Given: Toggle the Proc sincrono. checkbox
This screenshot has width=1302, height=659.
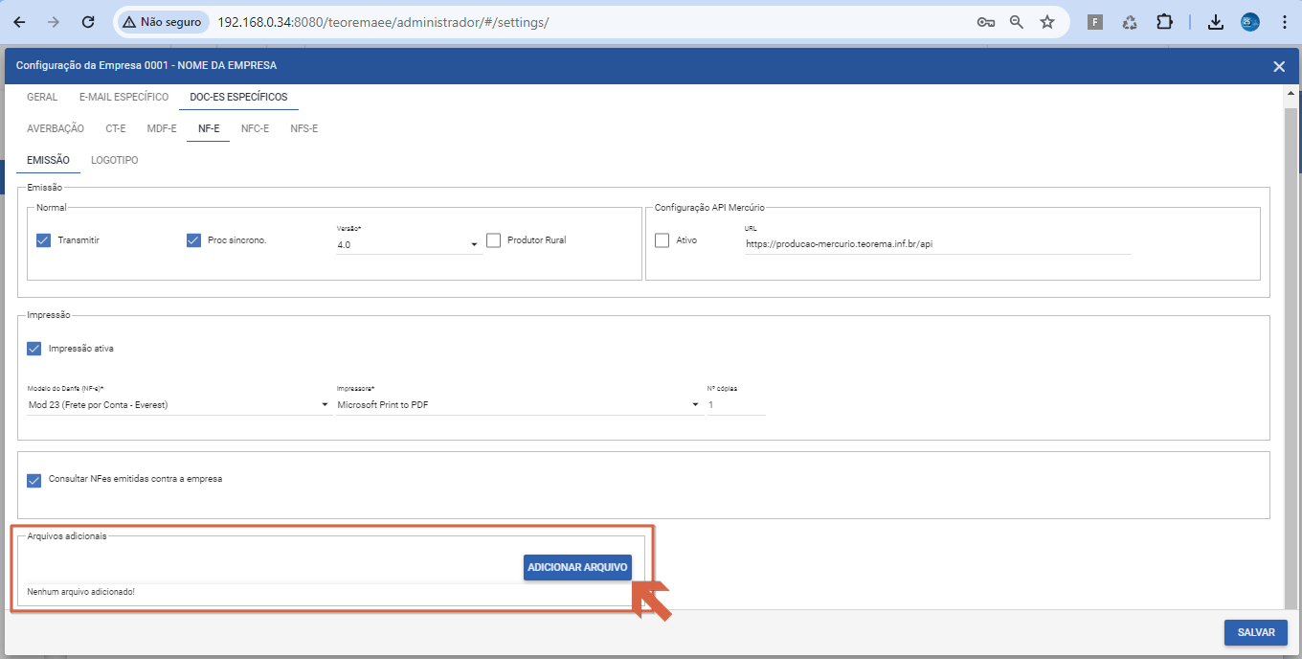Looking at the screenshot, I should (193, 240).
